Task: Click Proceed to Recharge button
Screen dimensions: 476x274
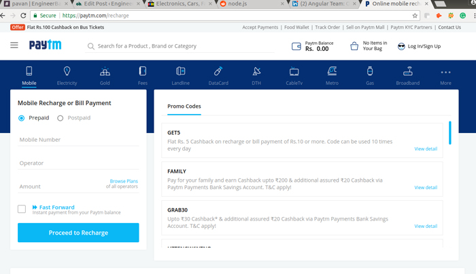Action: (x=78, y=233)
